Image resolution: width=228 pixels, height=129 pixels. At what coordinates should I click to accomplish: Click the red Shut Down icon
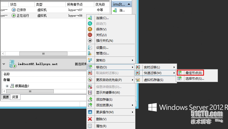click(x=90, y=35)
